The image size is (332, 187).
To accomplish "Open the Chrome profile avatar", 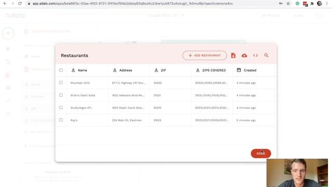I will click(x=320, y=4).
